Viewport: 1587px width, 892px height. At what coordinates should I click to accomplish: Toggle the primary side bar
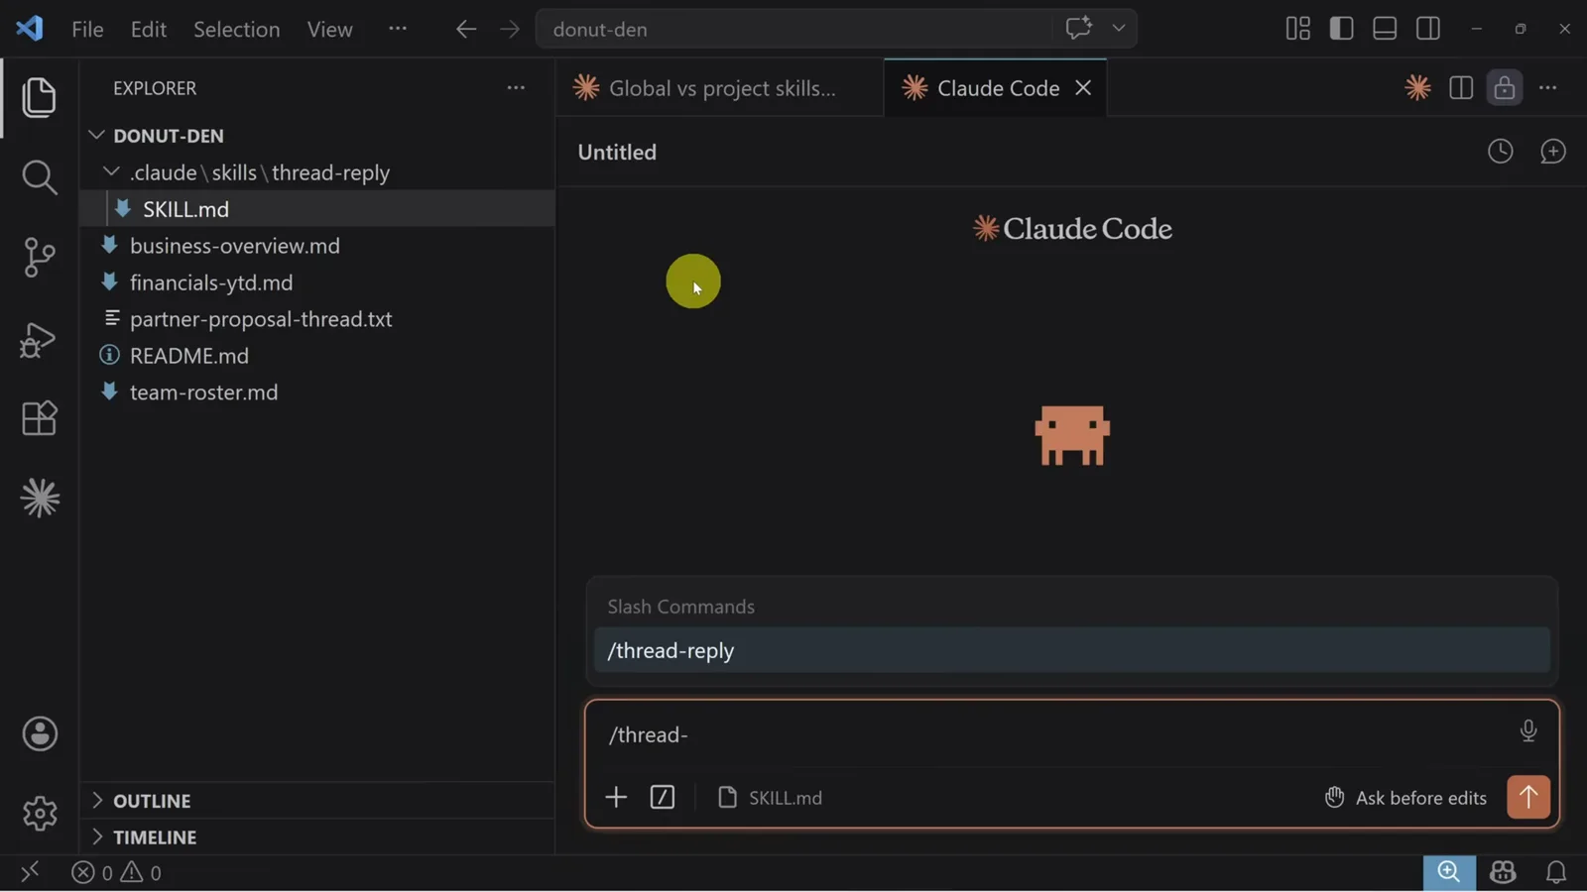click(1341, 29)
